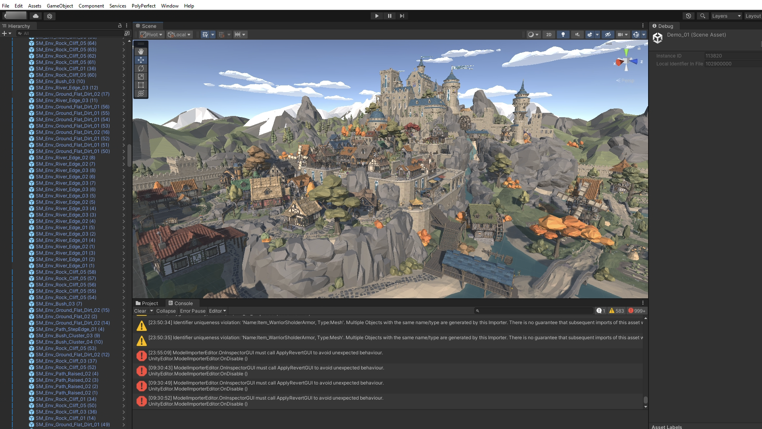
Task: Open the Component menu
Action: 91,6
